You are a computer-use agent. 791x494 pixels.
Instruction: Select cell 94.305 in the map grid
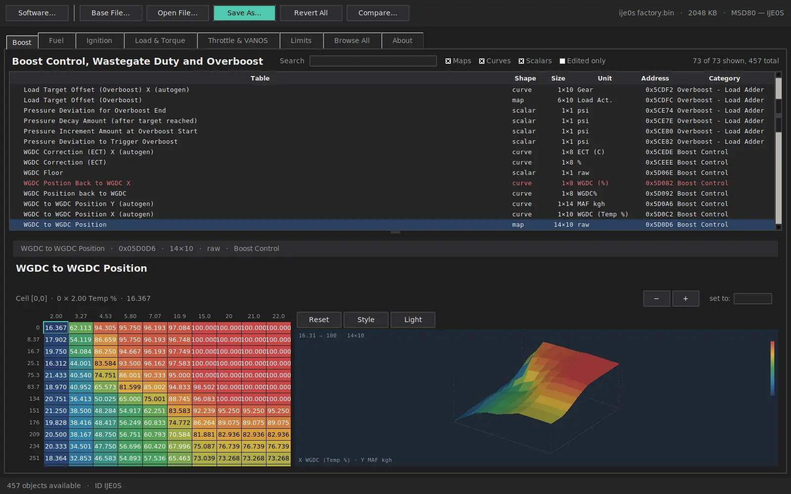click(x=105, y=328)
